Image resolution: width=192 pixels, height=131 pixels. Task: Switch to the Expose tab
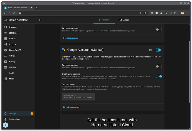(x=124, y=20)
